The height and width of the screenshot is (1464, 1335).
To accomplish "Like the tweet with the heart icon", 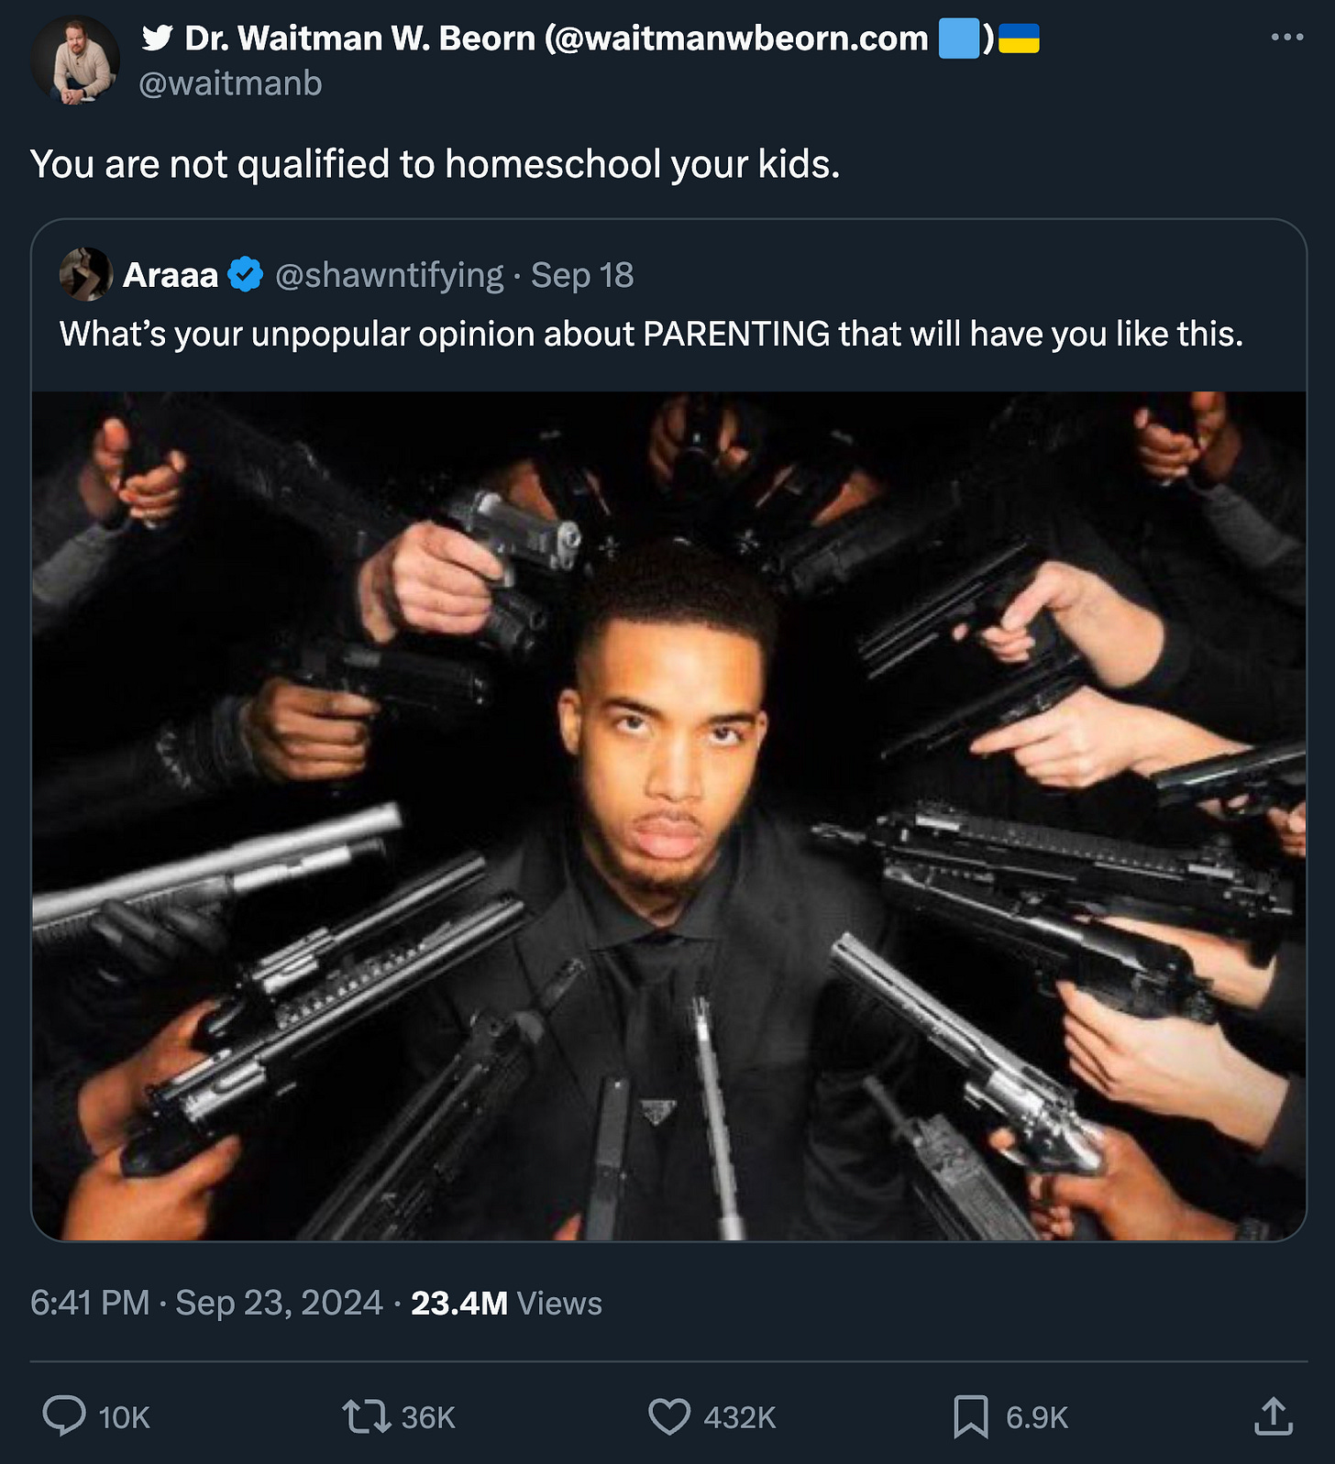I will 669,1416.
